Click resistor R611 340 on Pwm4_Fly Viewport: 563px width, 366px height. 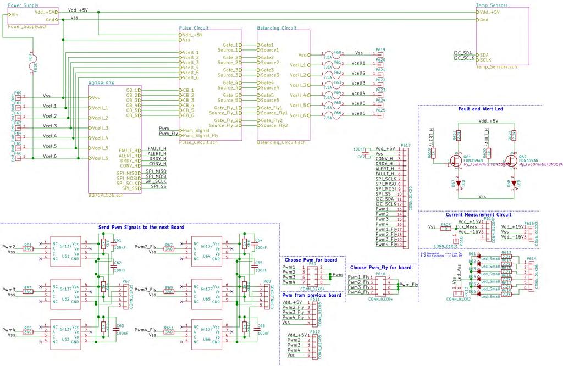click(169, 332)
